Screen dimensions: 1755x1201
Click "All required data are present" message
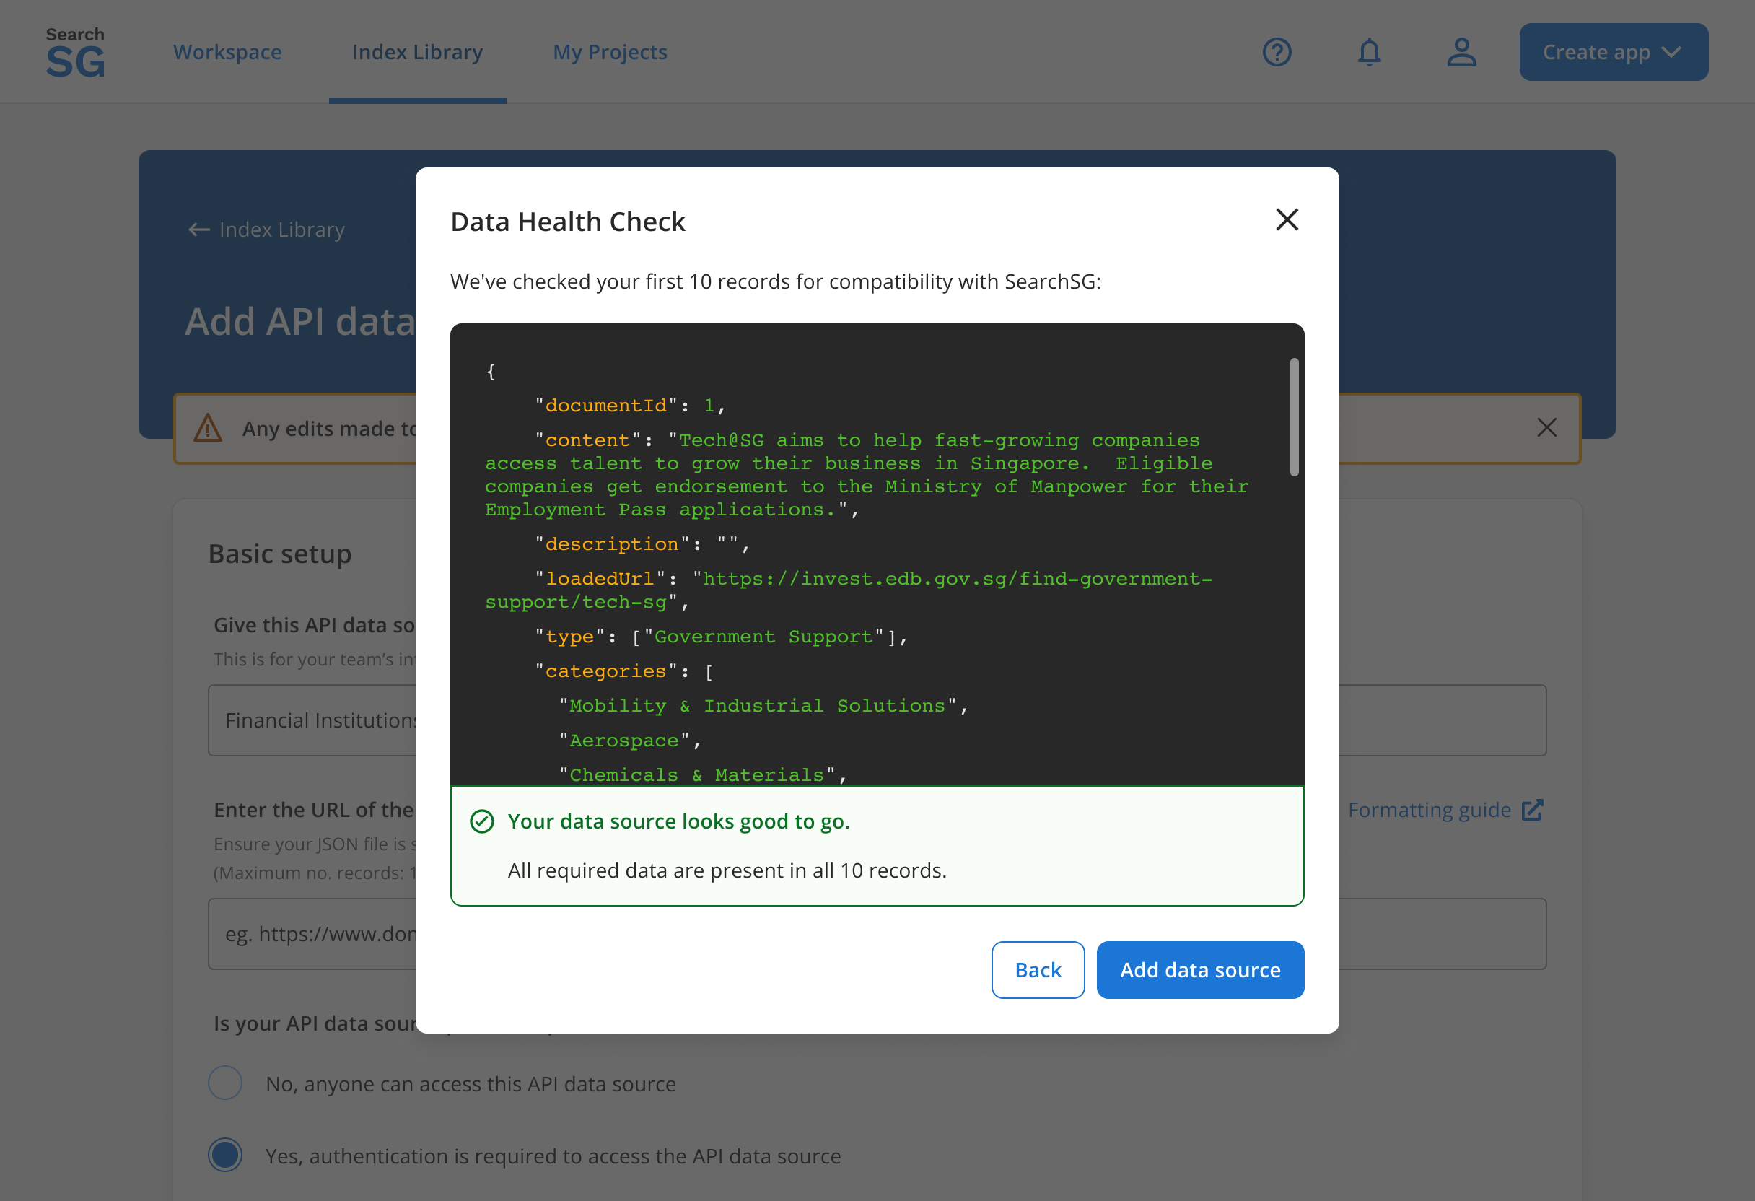(727, 870)
